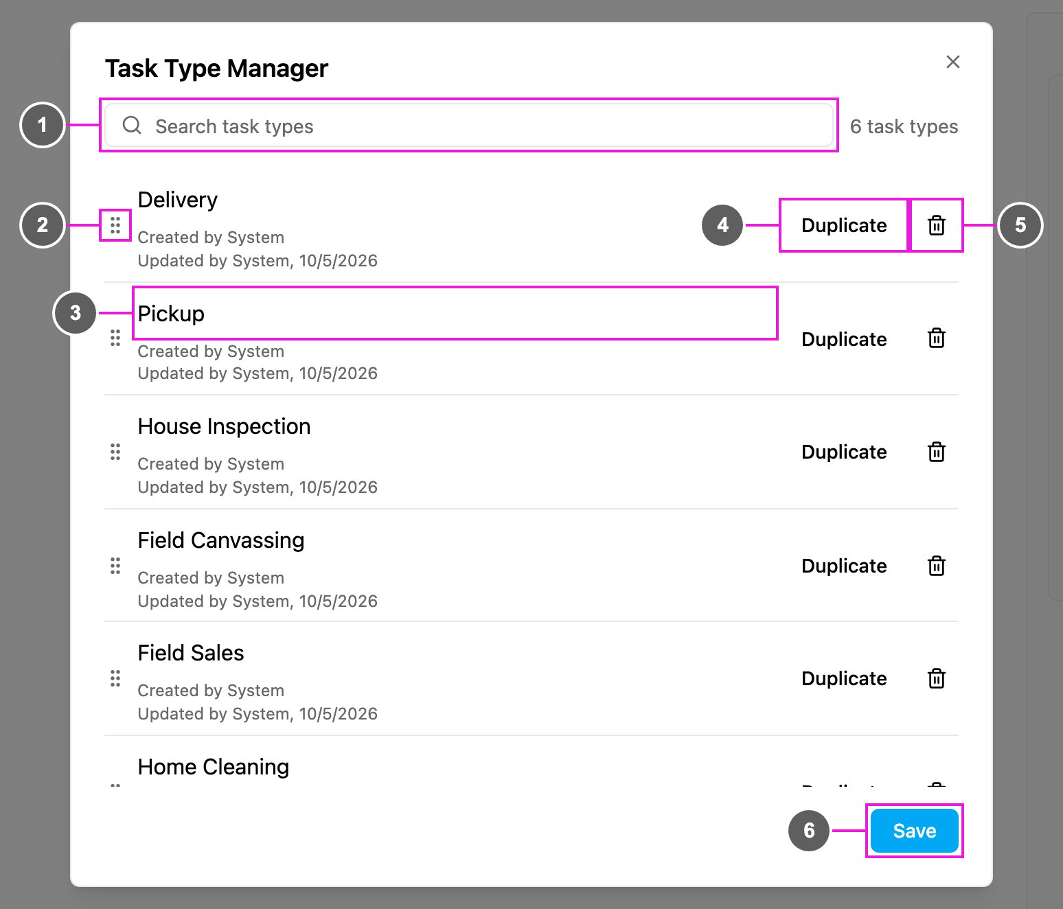Click the '6 task types' count label

pyautogui.click(x=904, y=126)
